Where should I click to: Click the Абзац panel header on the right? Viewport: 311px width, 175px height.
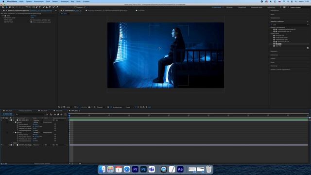pyautogui.click(x=272, y=62)
